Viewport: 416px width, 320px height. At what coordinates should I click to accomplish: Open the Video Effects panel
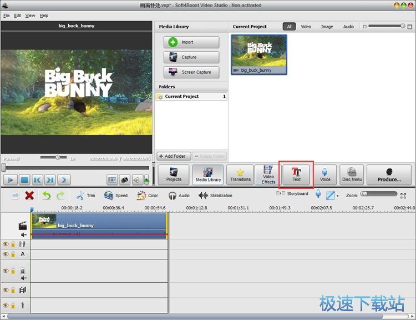268,174
